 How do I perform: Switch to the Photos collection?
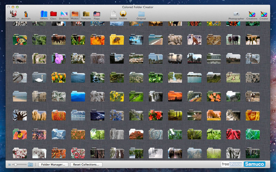(x=75, y=15)
